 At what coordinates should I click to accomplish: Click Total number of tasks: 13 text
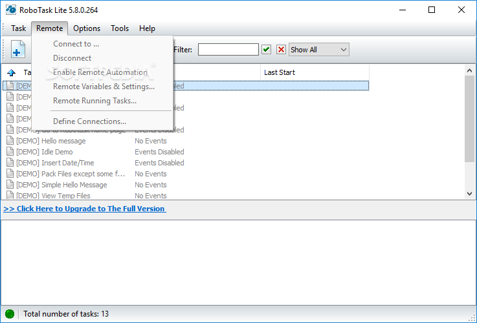[66, 313]
